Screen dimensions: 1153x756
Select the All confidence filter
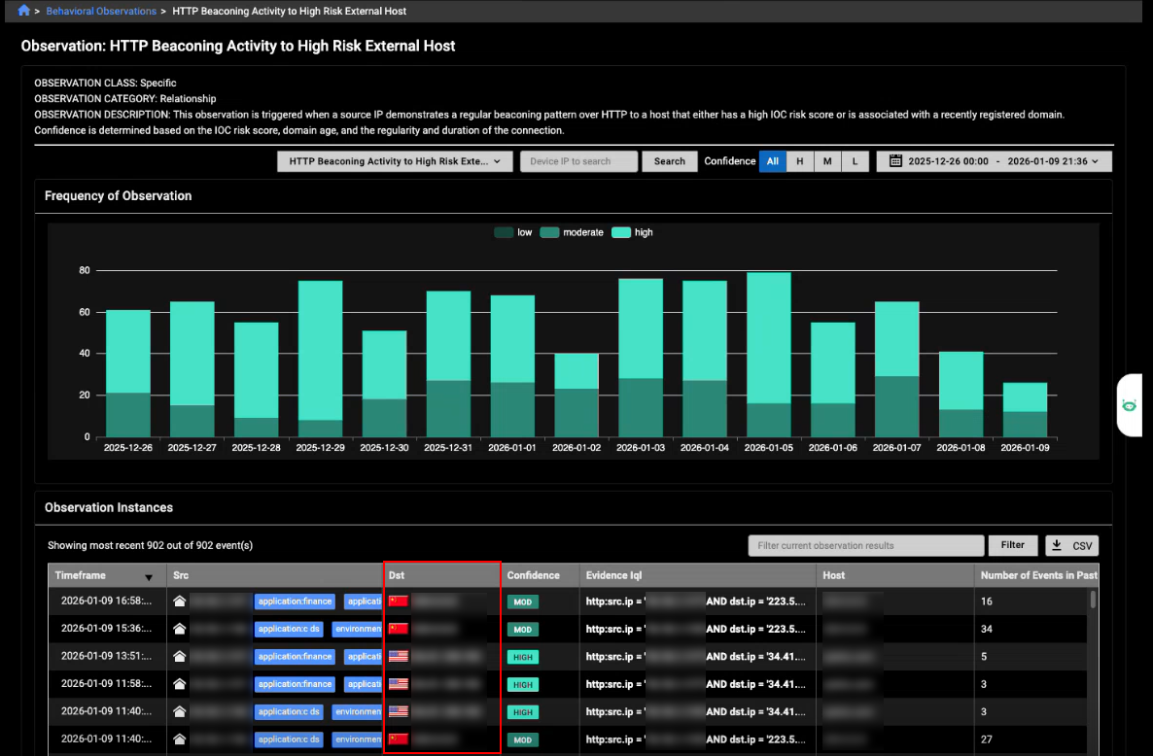pos(773,161)
